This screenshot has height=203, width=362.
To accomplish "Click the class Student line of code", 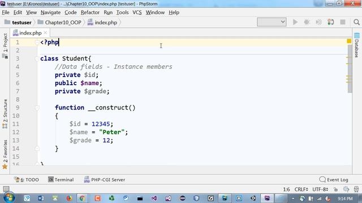I will (66, 59).
